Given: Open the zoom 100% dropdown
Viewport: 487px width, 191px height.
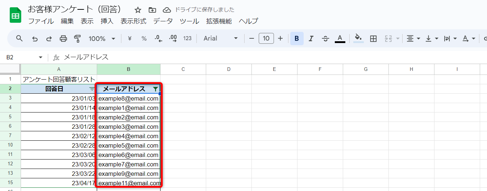Looking at the screenshot, I should pyautogui.click(x=102, y=38).
